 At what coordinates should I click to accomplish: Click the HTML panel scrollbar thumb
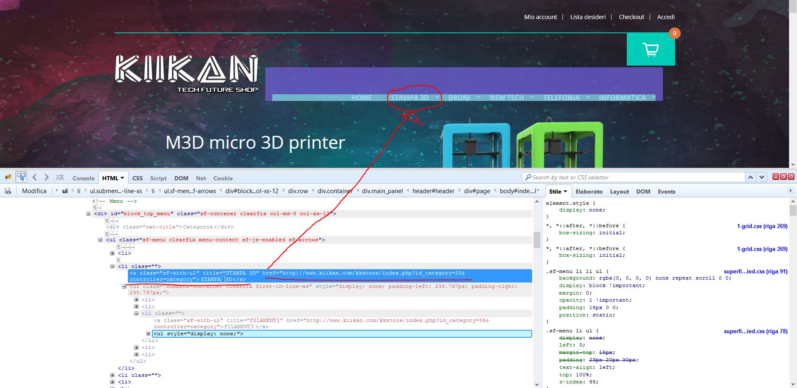(x=537, y=240)
